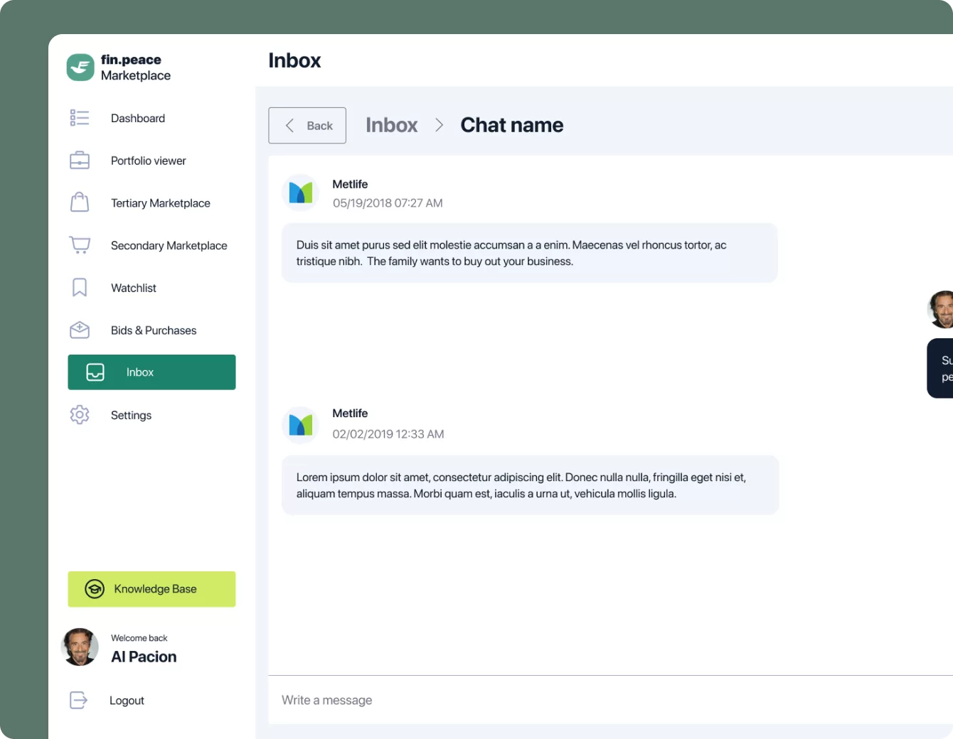Screen dimensions: 953x739
Task: Click the Inbox breadcrumb link
Action: 391,125
